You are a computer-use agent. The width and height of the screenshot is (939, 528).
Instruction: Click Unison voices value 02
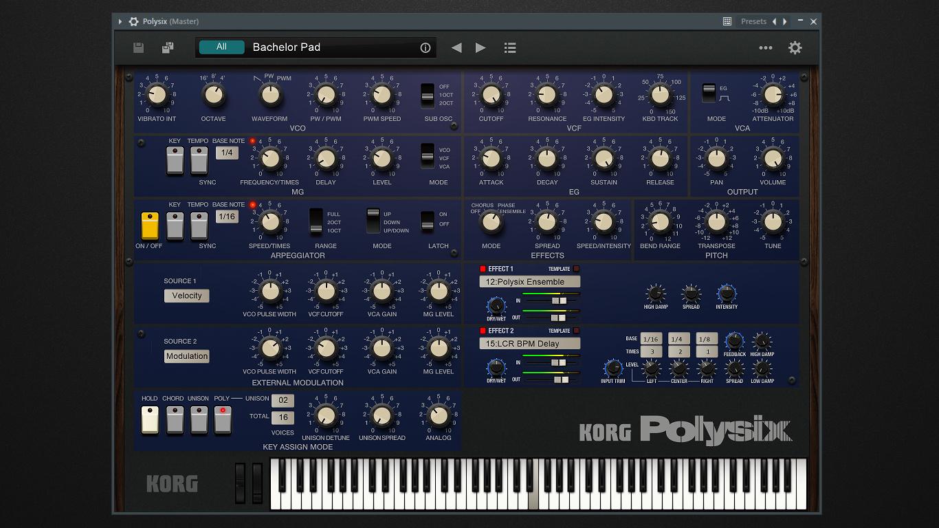[x=283, y=400]
